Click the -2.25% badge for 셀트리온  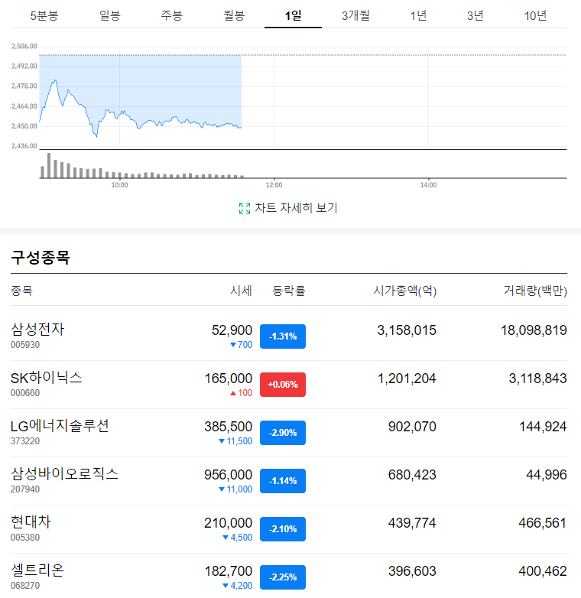coord(283,577)
